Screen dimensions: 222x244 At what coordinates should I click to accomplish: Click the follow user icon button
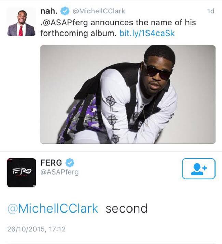pyautogui.click(x=198, y=169)
